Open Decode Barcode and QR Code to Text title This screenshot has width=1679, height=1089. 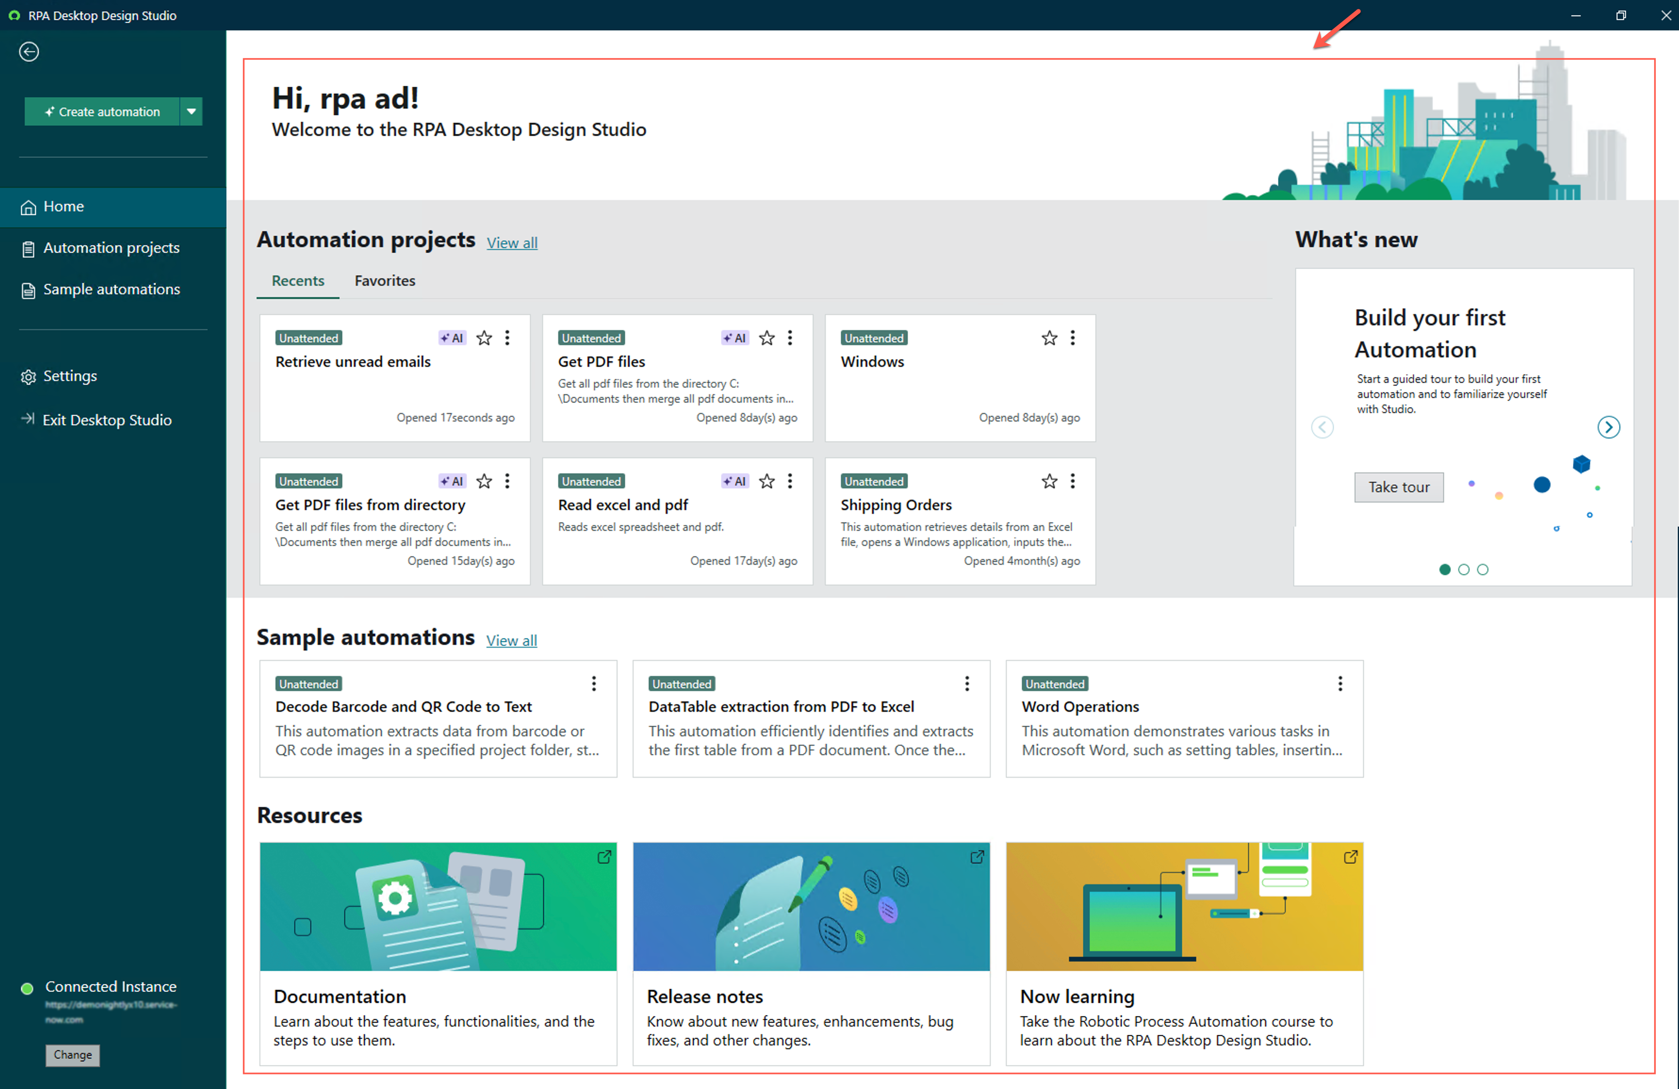click(403, 707)
